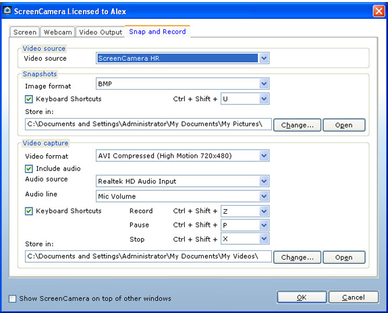Click Open button for My Videos folder
This screenshot has height=313, width=388.
tap(344, 257)
